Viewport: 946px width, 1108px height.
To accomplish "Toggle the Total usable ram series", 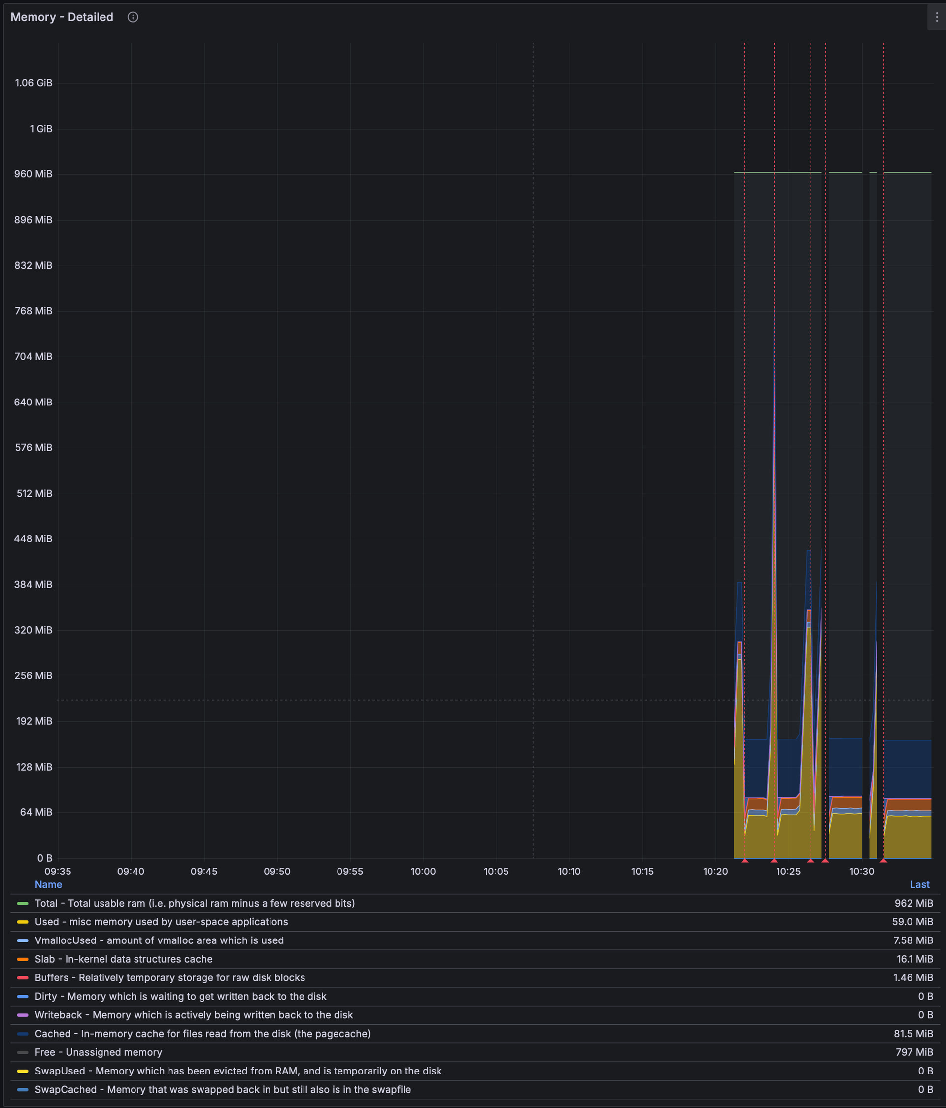I will (x=195, y=903).
